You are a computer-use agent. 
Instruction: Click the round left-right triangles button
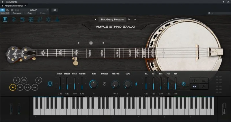[35, 87]
